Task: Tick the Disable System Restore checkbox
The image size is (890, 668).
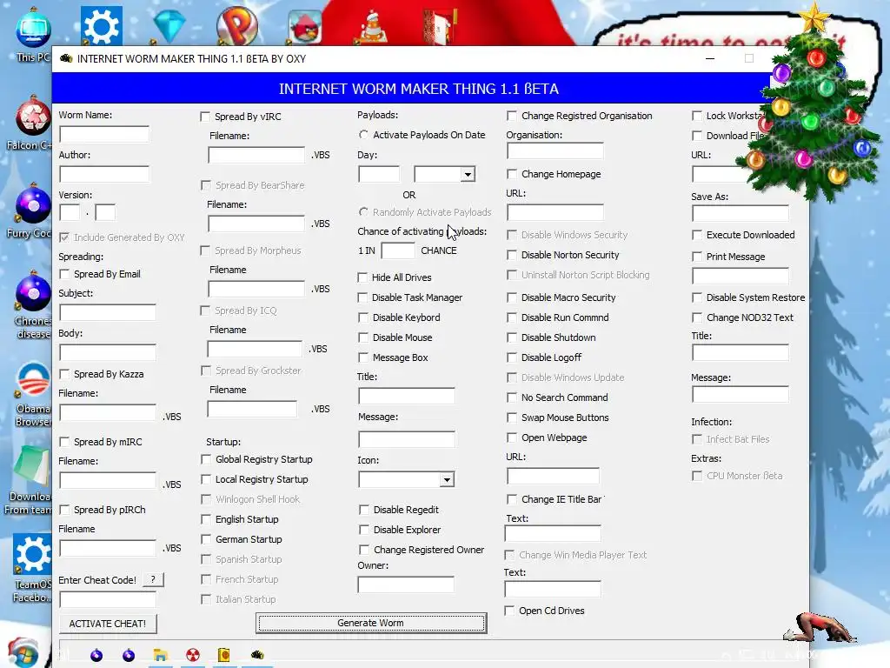Action: pos(697,297)
